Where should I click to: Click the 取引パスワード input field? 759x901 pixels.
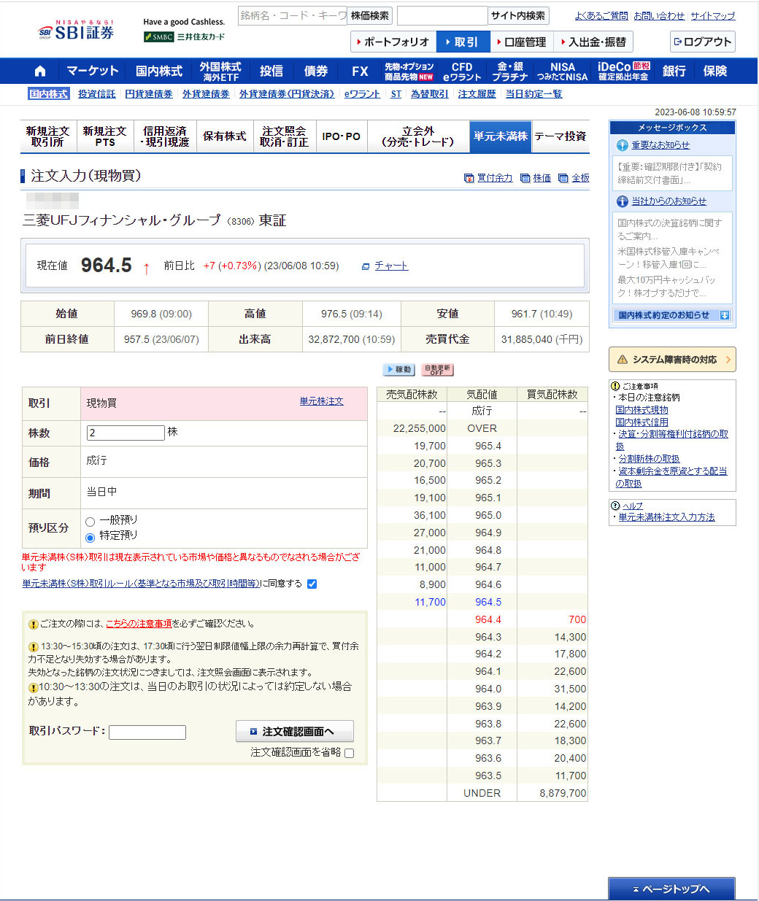[x=147, y=732]
